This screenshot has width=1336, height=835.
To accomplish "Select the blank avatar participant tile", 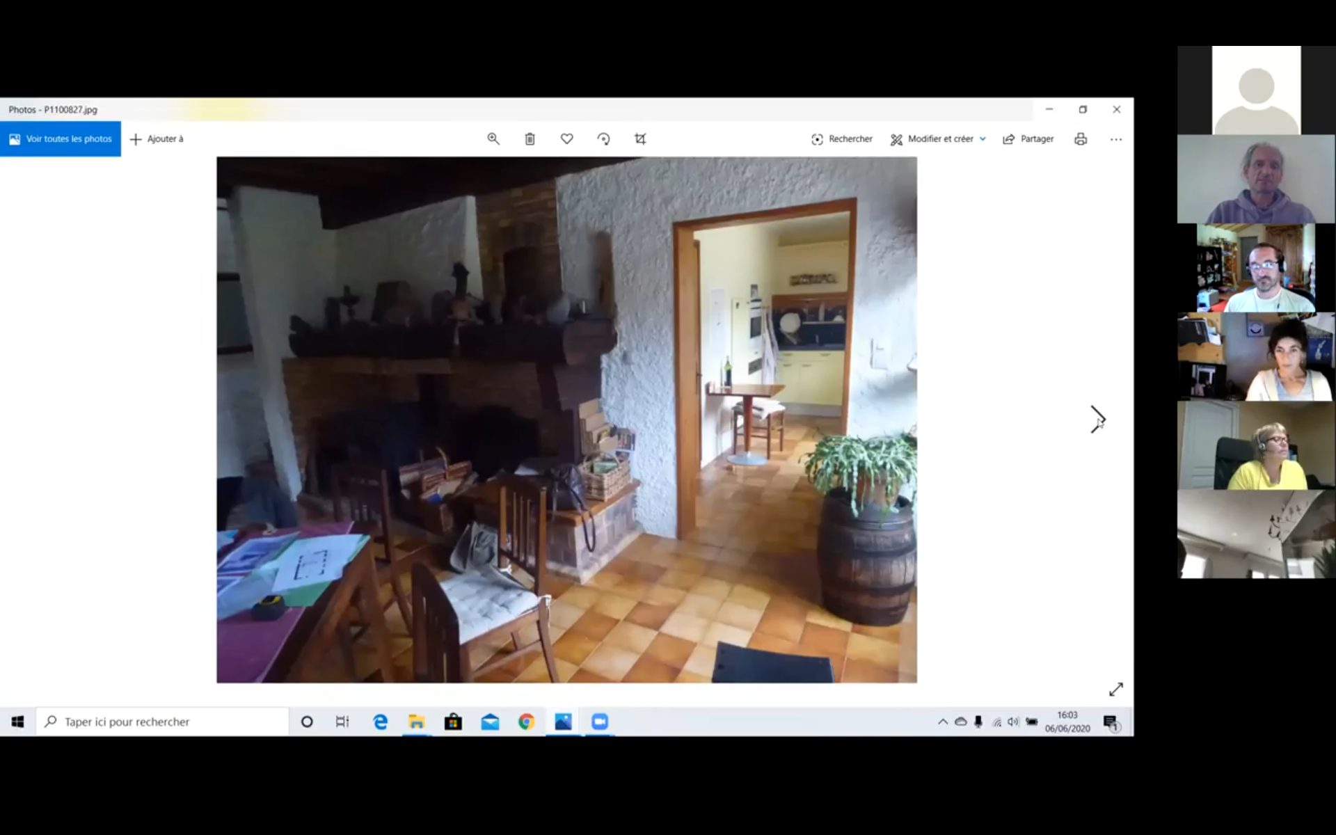I will [x=1256, y=90].
